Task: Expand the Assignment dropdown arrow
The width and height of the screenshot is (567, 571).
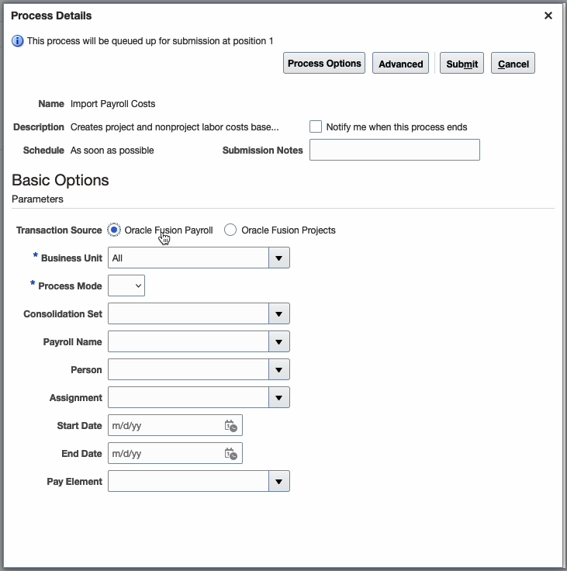Action: click(279, 398)
